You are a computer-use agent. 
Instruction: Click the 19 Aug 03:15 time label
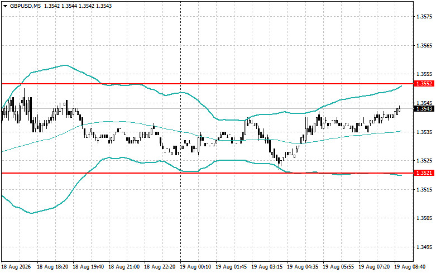pos(267,267)
